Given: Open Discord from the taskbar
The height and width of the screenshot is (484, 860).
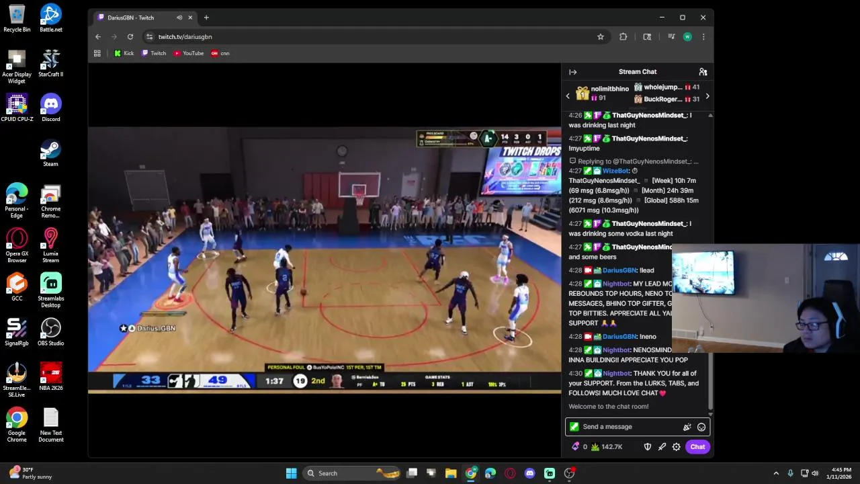Looking at the screenshot, I should [x=529, y=473].
